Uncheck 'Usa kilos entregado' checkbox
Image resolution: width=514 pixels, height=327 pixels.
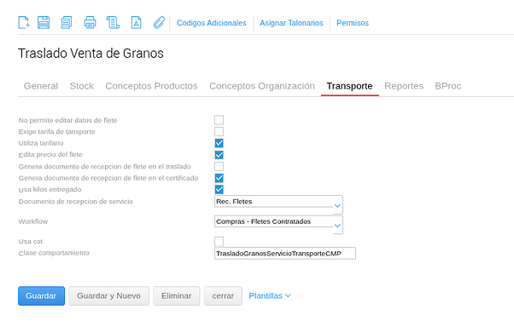(219, 189)
